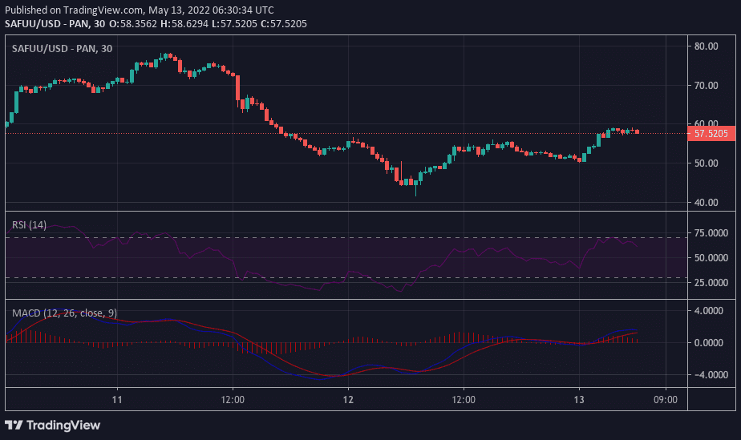Image resolution: width=741 pixels, height=440 pixels.
Task: Click the −4.0000 MACD scale label
Action: pyautogui.click(x=711, y=375)
